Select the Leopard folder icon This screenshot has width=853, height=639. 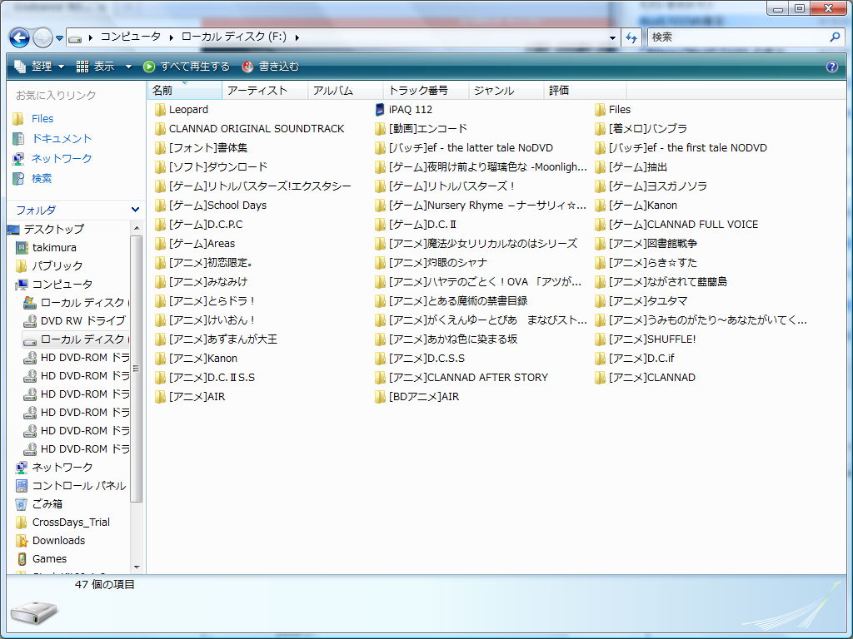(x=160, y=110)
